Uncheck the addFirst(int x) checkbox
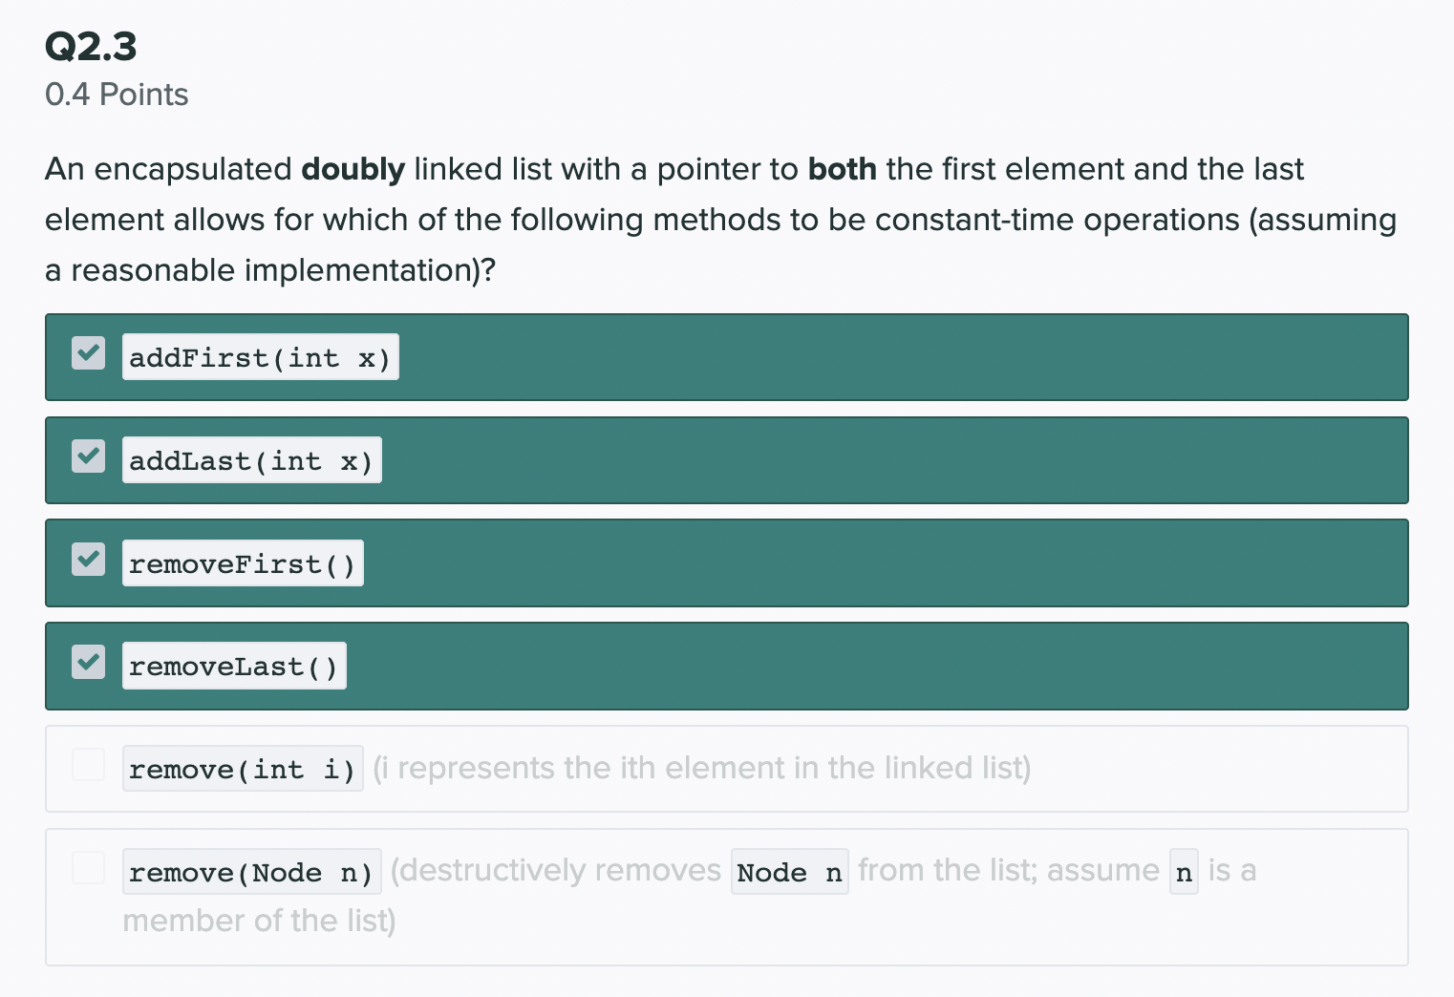 click(89, 353)
